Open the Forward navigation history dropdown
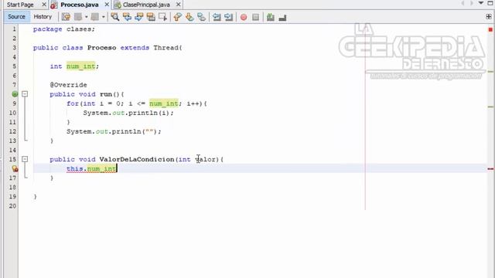This screenshot has width=495, height=278. tap(103, 17)
